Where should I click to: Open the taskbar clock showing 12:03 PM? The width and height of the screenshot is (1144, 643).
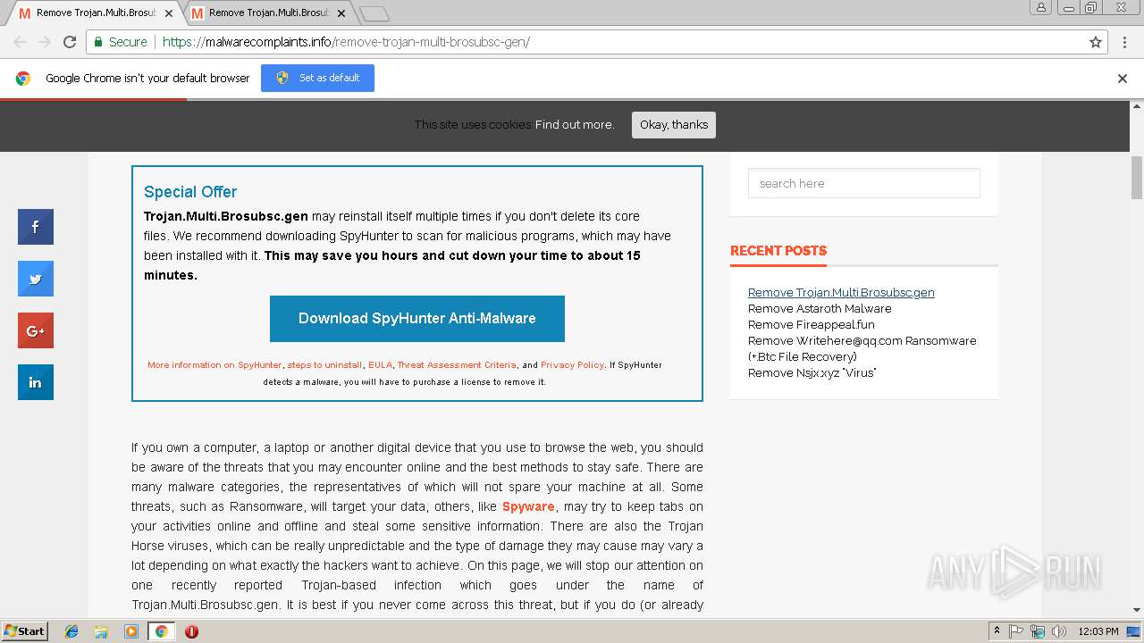[1098, 631]
